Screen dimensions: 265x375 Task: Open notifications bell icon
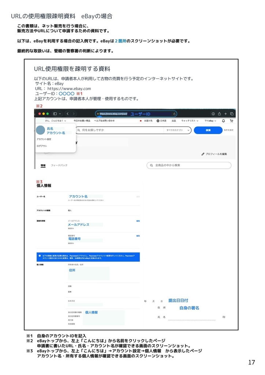(x=223, y=121)
